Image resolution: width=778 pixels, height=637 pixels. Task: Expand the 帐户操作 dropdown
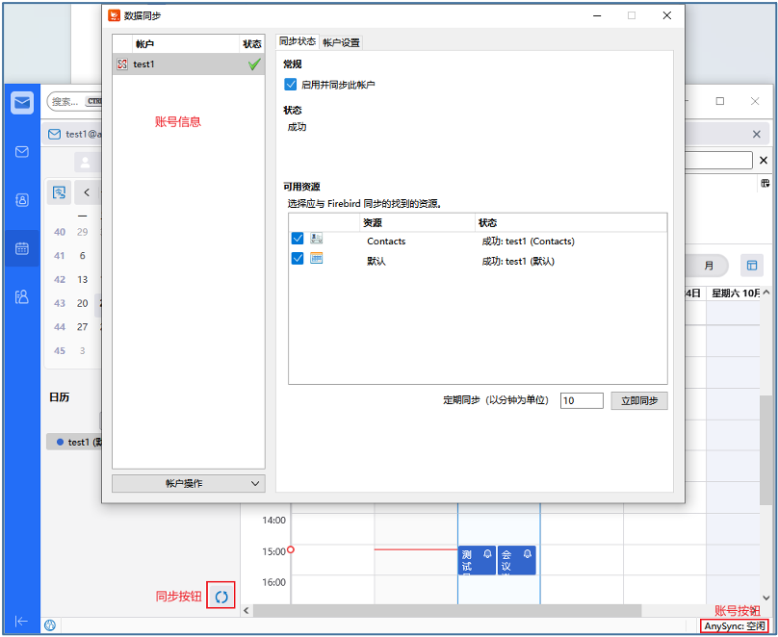tap(188, 483)
